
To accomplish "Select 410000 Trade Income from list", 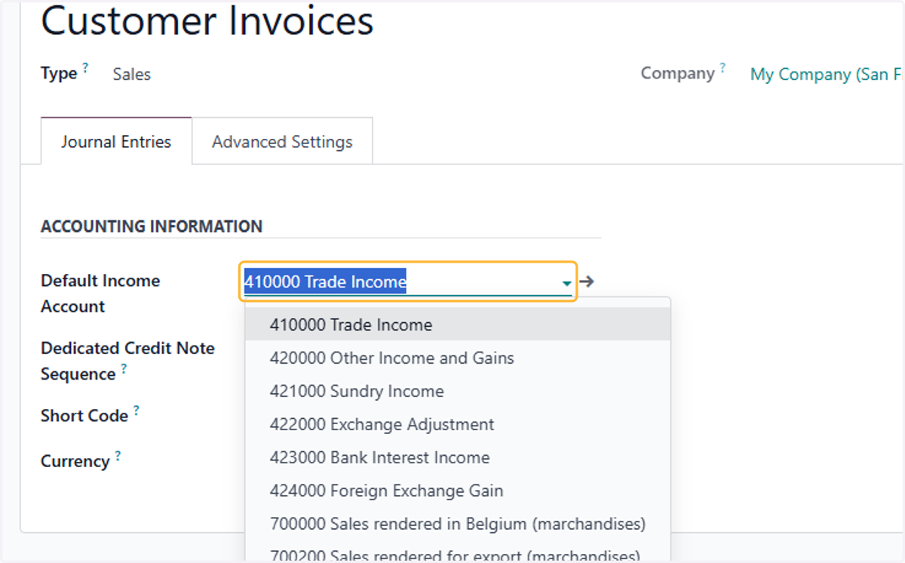I will coord(458,325).
